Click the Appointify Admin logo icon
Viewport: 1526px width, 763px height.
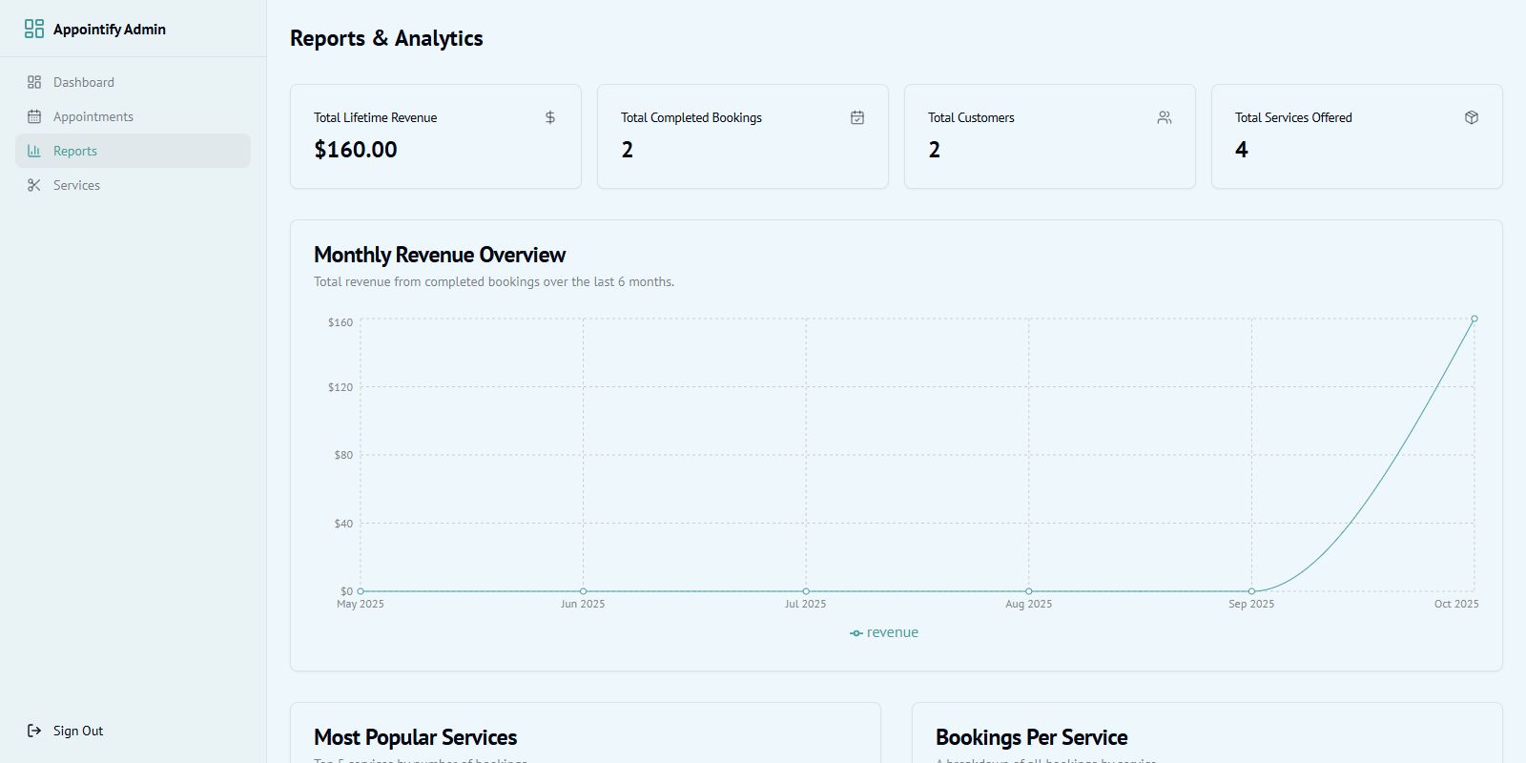coord(34,30)
